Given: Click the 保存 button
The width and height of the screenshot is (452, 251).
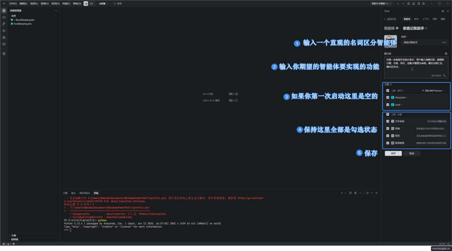Looking at the screenshot, I should pyautogui.click(x=393, y=154).
